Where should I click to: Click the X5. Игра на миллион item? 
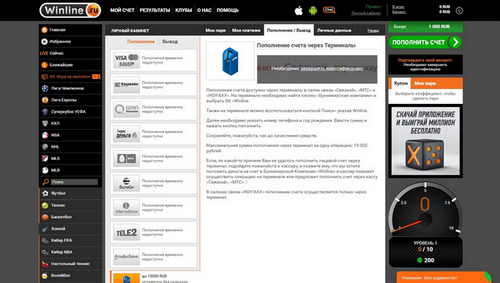point(70,76)
